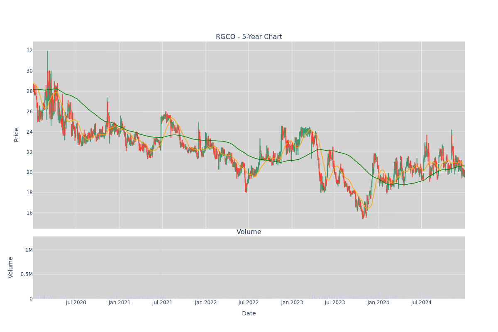
Task: Click the tallest volume bar near Jul 2021
Action: click(x=161, y=269)
